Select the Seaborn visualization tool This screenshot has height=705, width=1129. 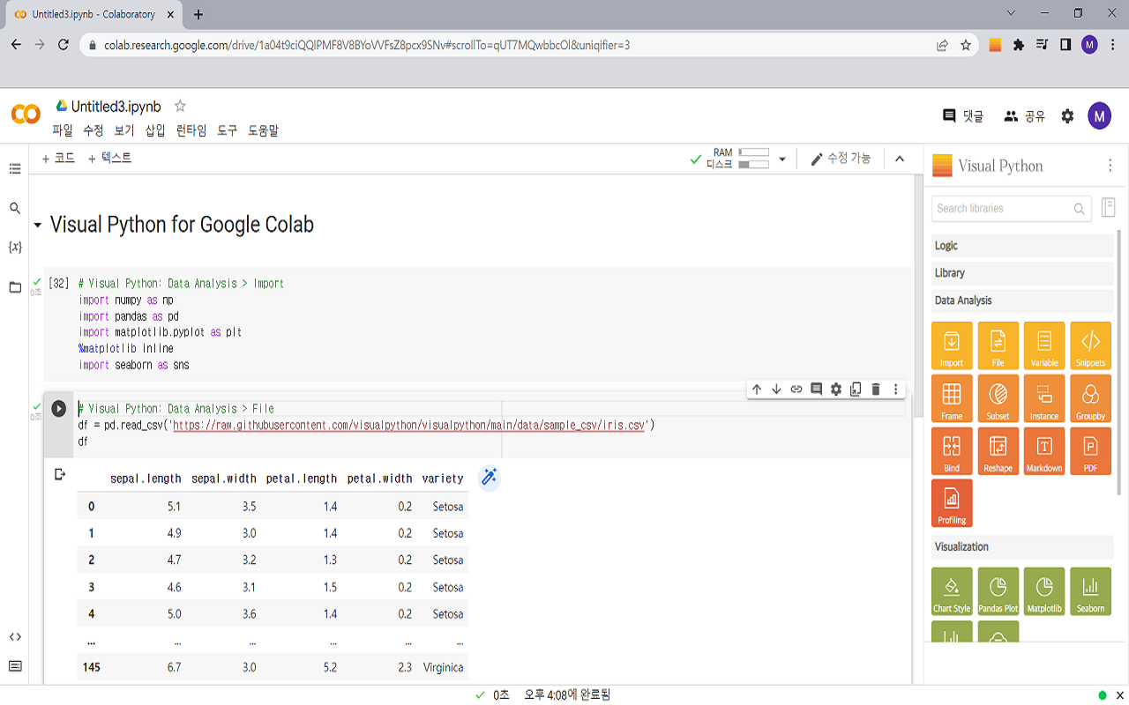click(x=1090, y=591)
